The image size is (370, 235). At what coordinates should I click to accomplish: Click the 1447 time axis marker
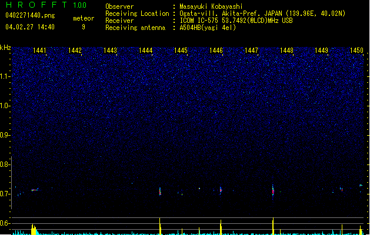coord(251,51)
